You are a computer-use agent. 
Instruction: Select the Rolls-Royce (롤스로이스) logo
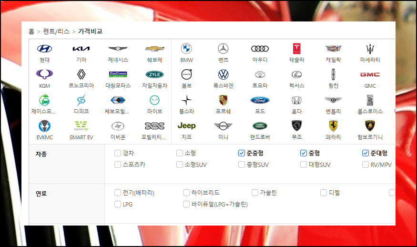[x=370, y=100]
